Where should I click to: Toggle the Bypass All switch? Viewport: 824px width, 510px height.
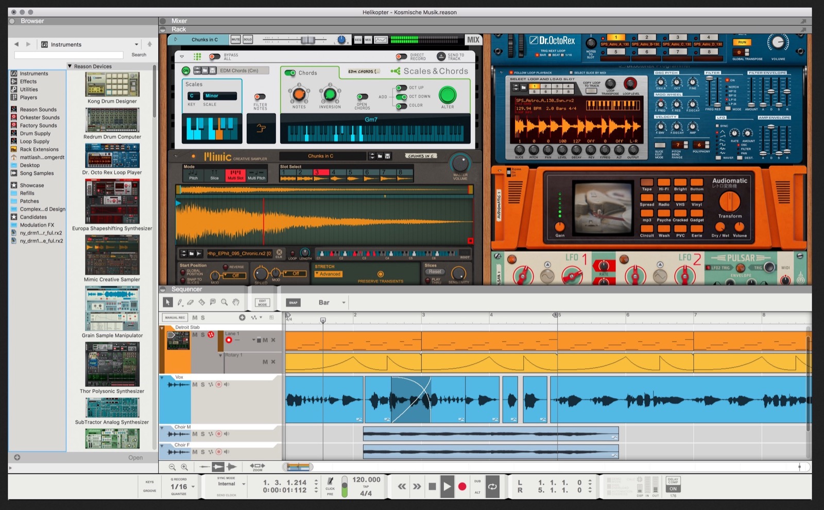click(215, 56)
